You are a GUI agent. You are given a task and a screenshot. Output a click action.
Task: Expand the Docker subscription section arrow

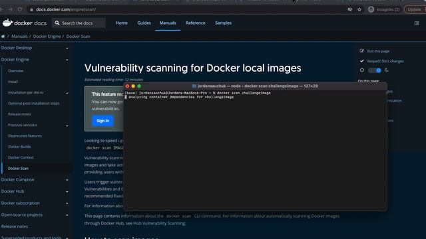click(67, 204)
